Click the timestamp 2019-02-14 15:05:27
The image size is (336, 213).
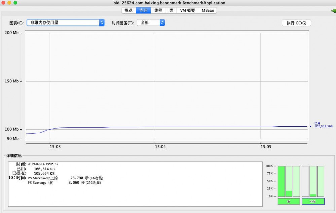tap(43, 164)
